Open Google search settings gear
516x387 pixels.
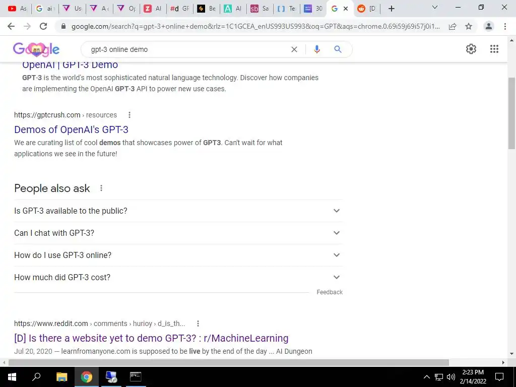coord(471,49)
